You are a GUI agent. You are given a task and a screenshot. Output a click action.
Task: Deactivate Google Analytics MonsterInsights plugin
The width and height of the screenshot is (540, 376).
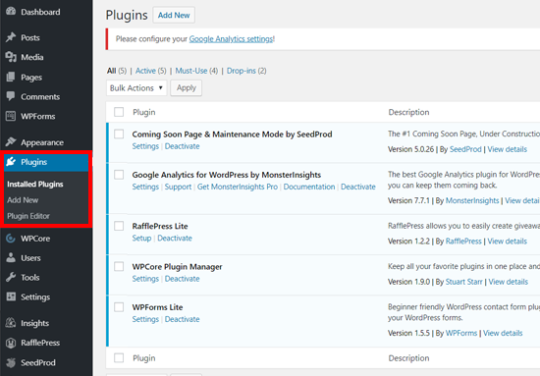tap(358, 187)
